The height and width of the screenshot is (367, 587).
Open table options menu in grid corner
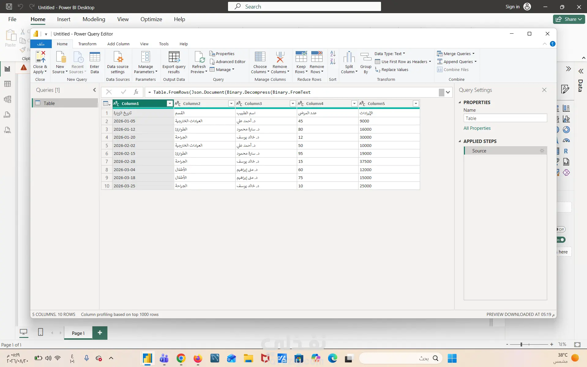(x=107, y=103)
